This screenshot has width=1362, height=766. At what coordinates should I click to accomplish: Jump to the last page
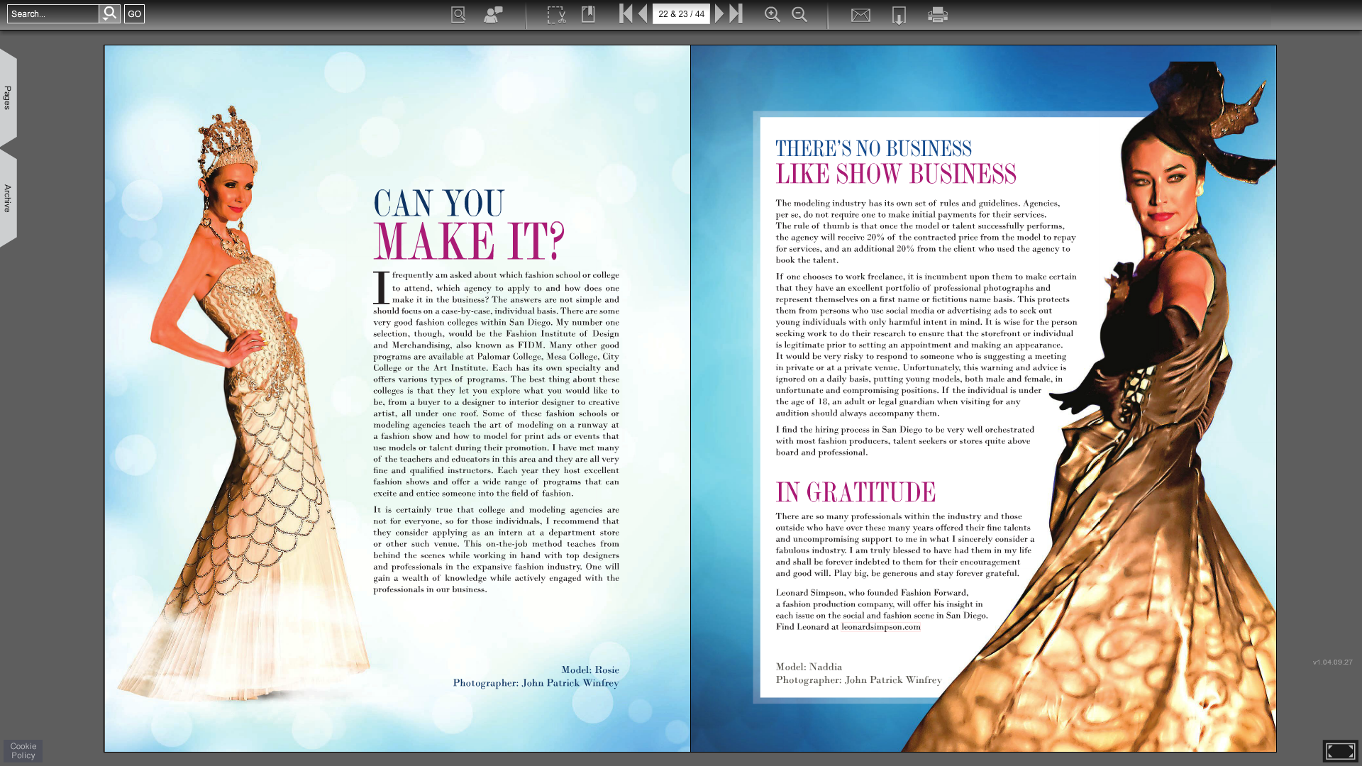pyautogui.click(x=736, y=13)
